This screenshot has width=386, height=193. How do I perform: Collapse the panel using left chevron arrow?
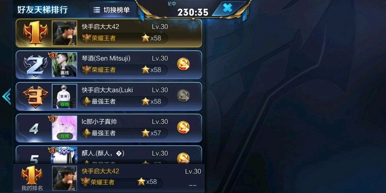click(x=7, y=96)
